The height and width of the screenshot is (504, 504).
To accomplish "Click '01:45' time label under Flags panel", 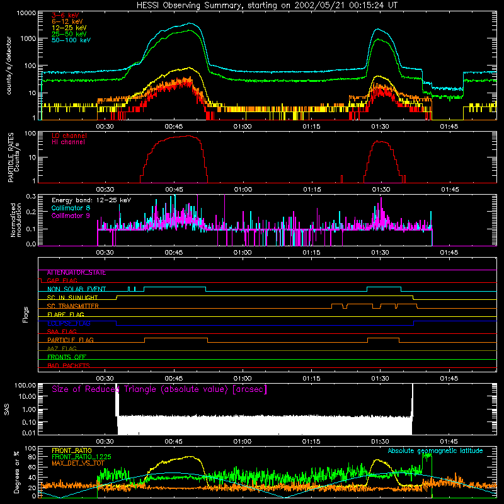I will click(449, 379).
